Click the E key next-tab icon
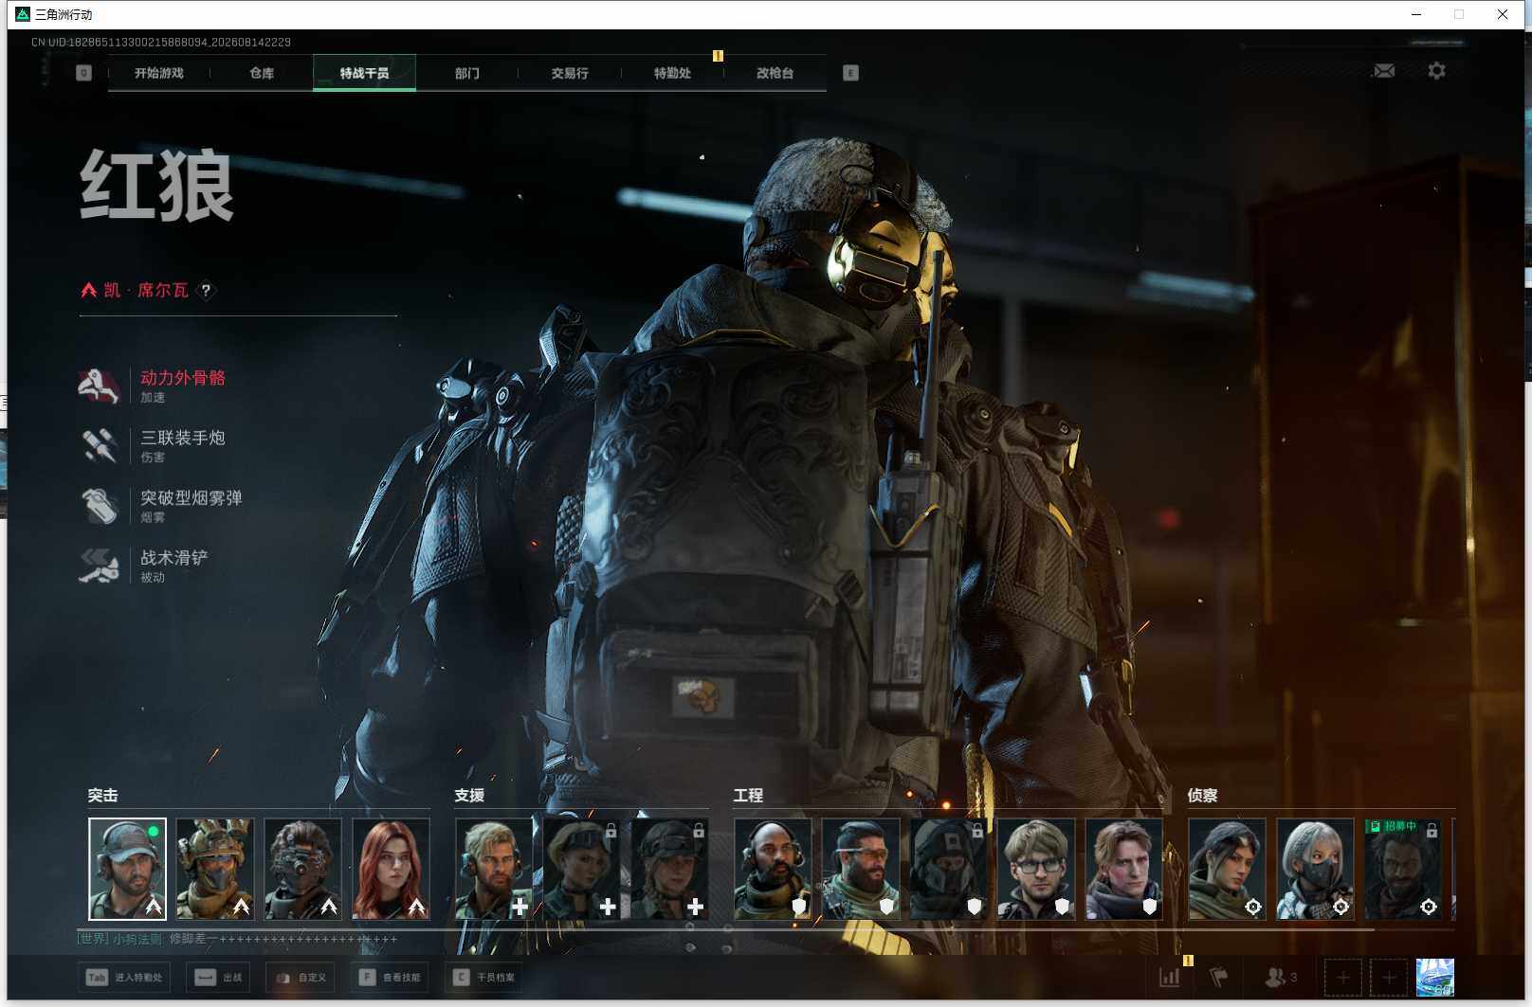Screen dimensions: 1532x1007 [850, 73]
